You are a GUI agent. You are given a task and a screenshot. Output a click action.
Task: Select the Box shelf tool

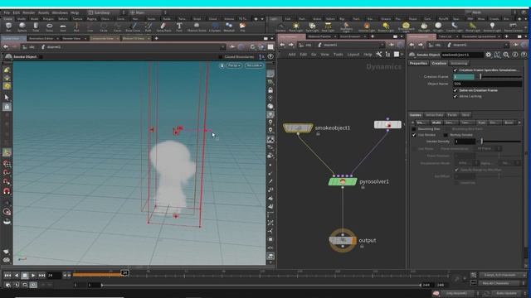pos(9,26)
